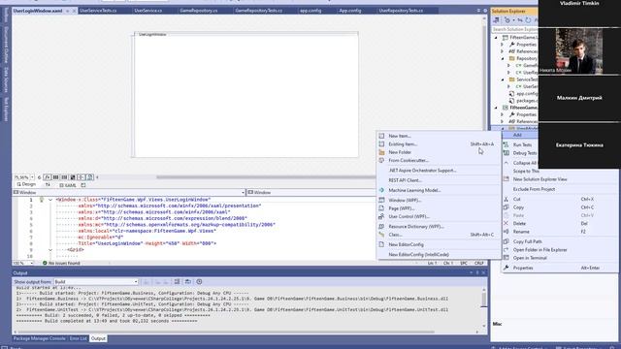Switch to Design view pane

(26, 185)
